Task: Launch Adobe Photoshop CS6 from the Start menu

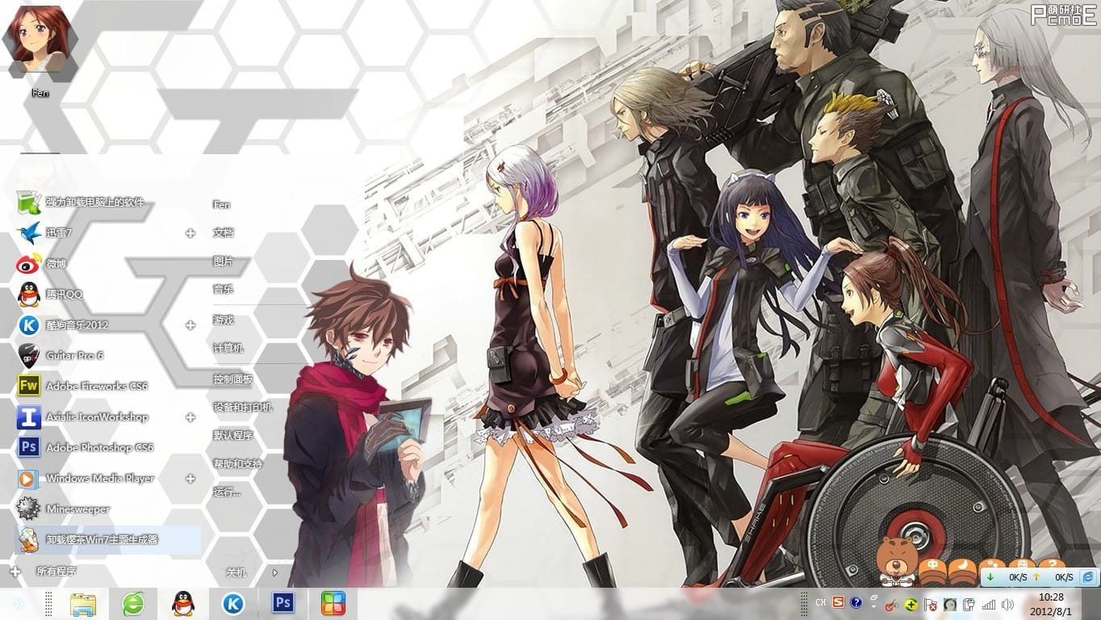Action: pos(98,447)
